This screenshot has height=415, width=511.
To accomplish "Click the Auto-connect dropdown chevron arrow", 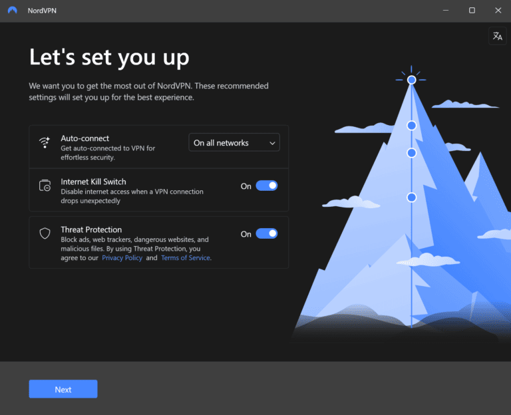I will (272, 143).
